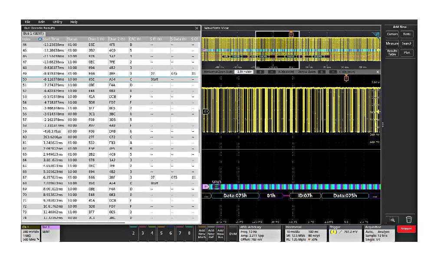Select the Add New Math icon
Screen dimensions: 434x264
(201, 233)
